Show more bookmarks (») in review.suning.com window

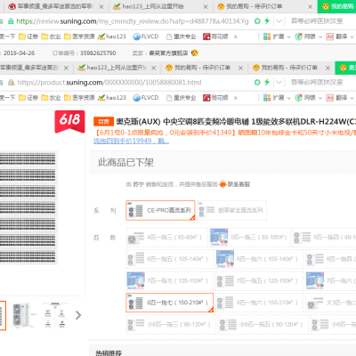click(x=236, y=36)
